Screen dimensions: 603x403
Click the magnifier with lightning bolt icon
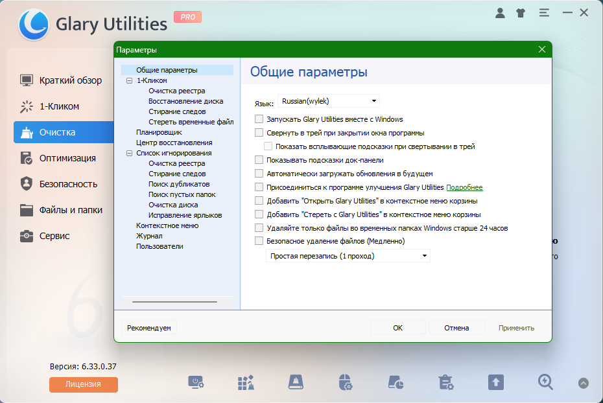pos(545,382)
